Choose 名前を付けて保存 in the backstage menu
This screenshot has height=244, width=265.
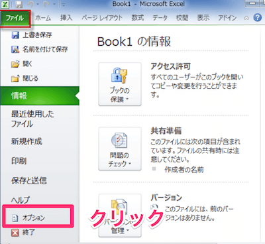pos(40,49)
